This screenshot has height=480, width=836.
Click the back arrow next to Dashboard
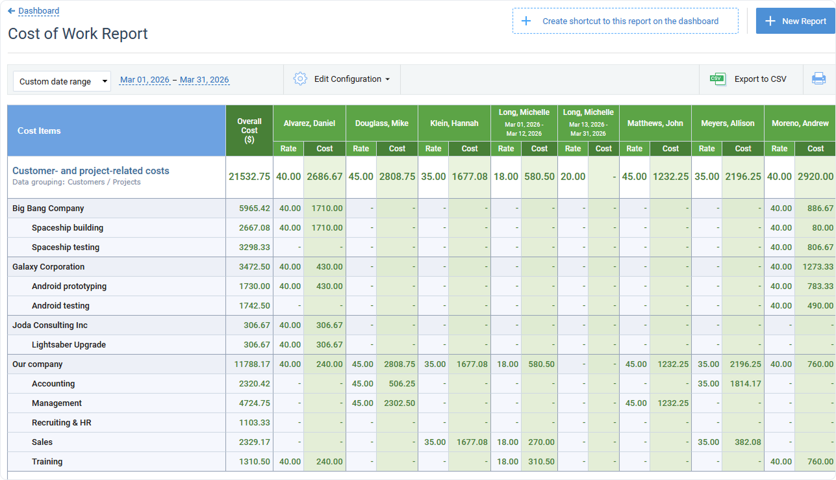[x=11, y=10]
